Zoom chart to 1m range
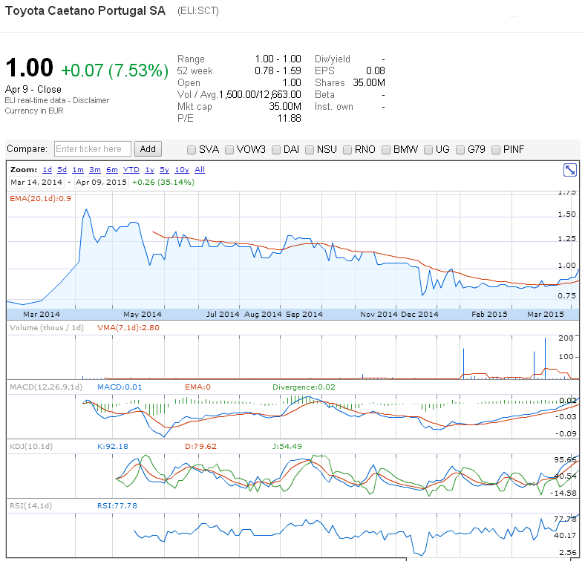The image size is (585, 561). pyautogui.click(x=78, y=170)
